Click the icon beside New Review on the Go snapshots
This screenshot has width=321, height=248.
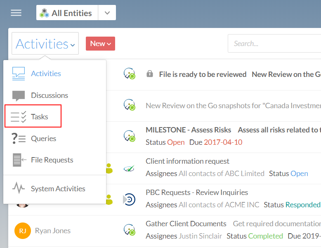click(x=130, y=105)
